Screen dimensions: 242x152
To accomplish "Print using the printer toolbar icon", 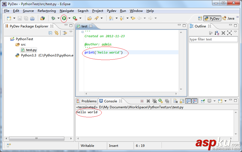I will coord(32,18).
